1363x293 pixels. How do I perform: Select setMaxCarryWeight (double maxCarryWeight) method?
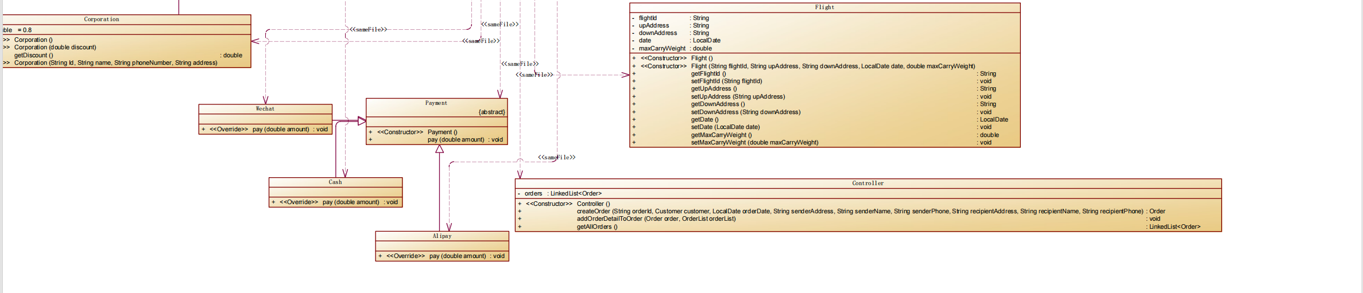click(x=754, y=143)
